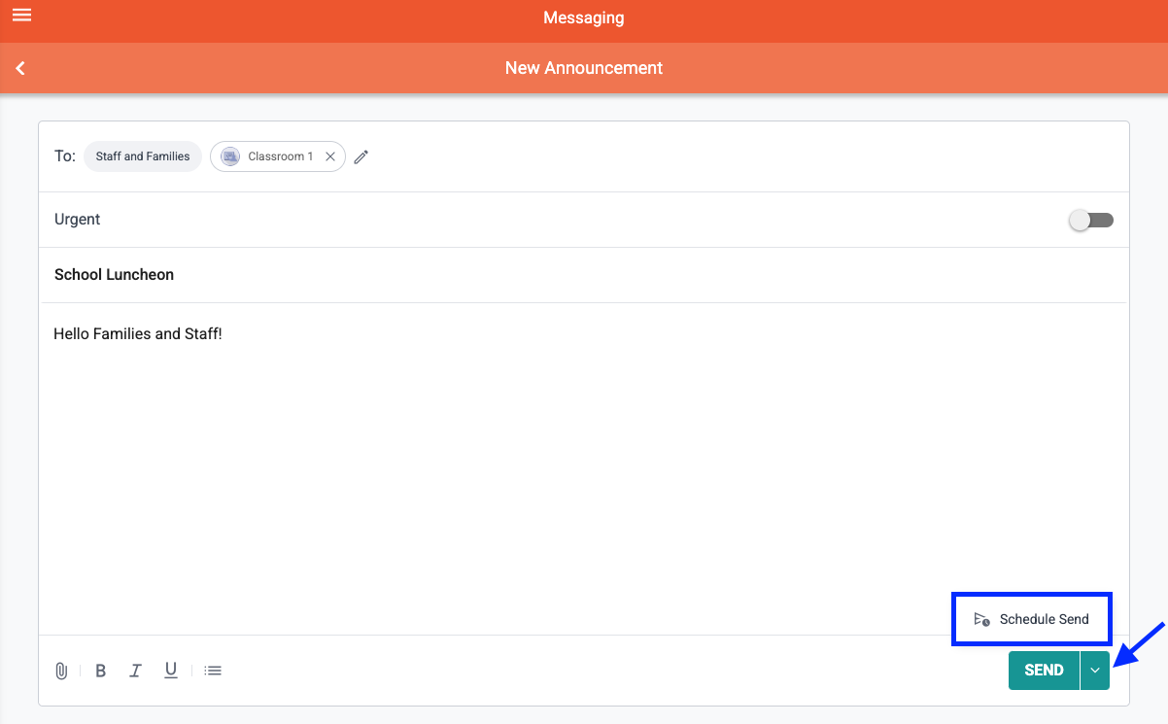Click the pencil icon to edit recipients
This screenshot has height=724, width=1168.
pos(361,156)
